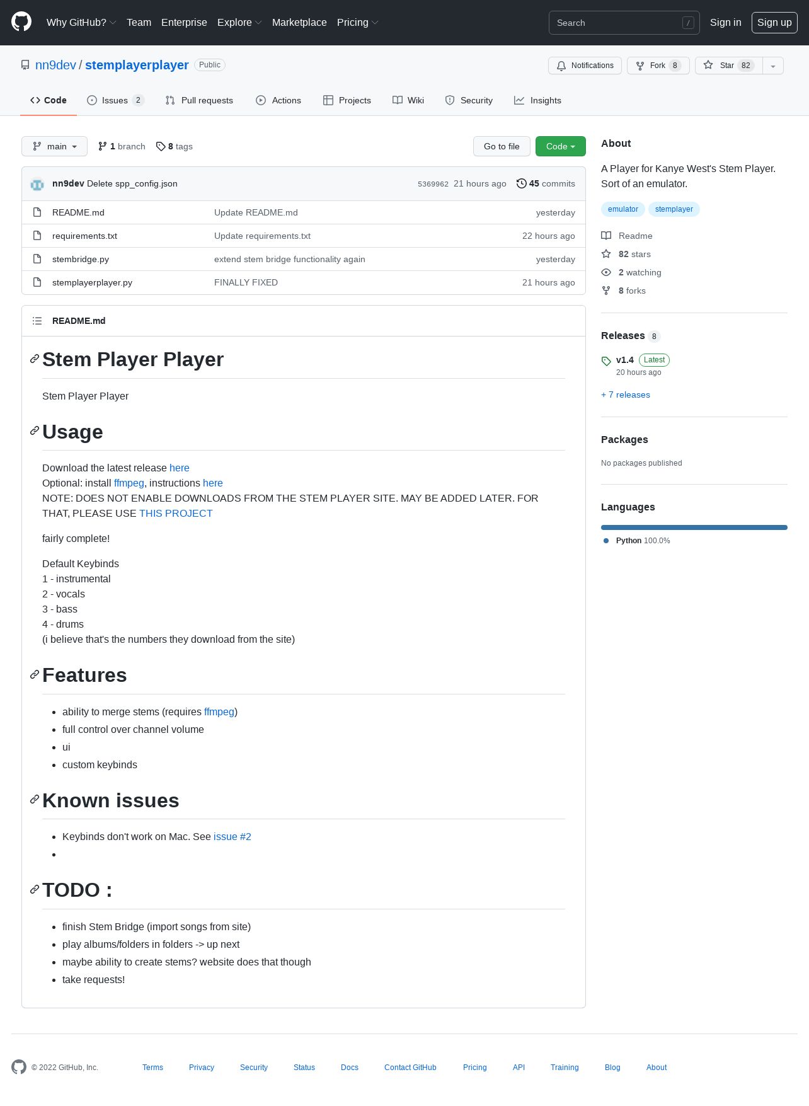Open the THIS PROJECT link in README

tap(176, 513)
